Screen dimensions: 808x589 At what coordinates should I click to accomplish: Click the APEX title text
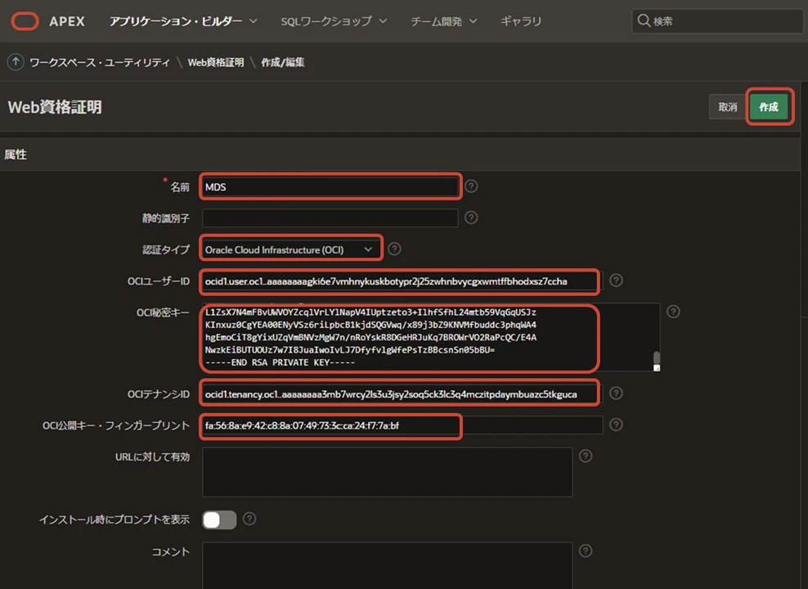[x=67, y=21]
